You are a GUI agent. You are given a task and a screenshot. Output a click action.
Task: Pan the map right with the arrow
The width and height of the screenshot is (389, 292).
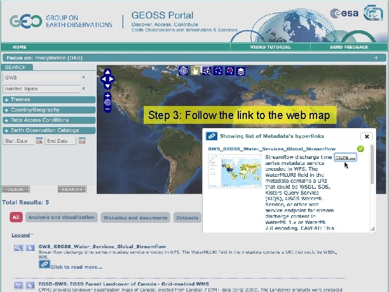pos(111,79)
